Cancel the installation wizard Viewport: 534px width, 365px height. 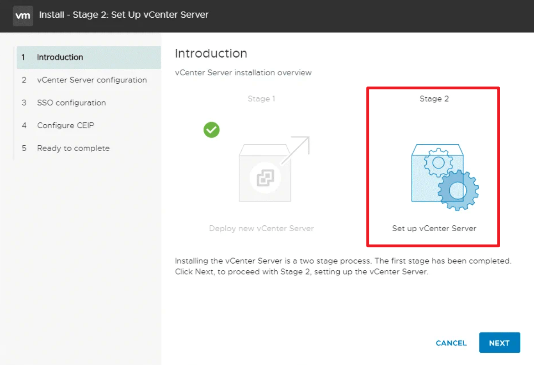click(451, 343)
